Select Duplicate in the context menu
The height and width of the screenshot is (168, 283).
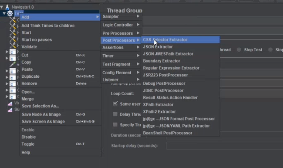tap(31, 77)
